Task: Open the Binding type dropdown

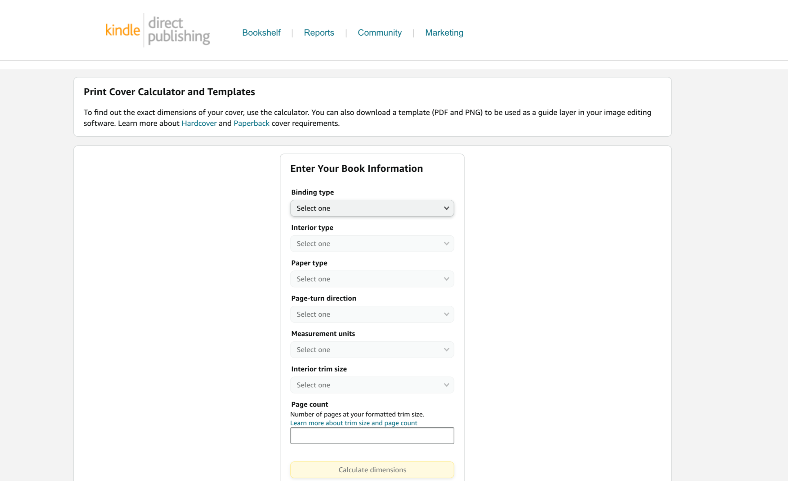Action: click(372, 208)
